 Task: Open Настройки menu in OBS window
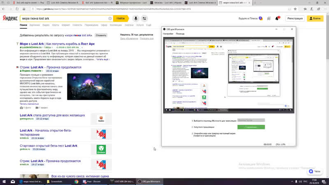pos(168,34)
